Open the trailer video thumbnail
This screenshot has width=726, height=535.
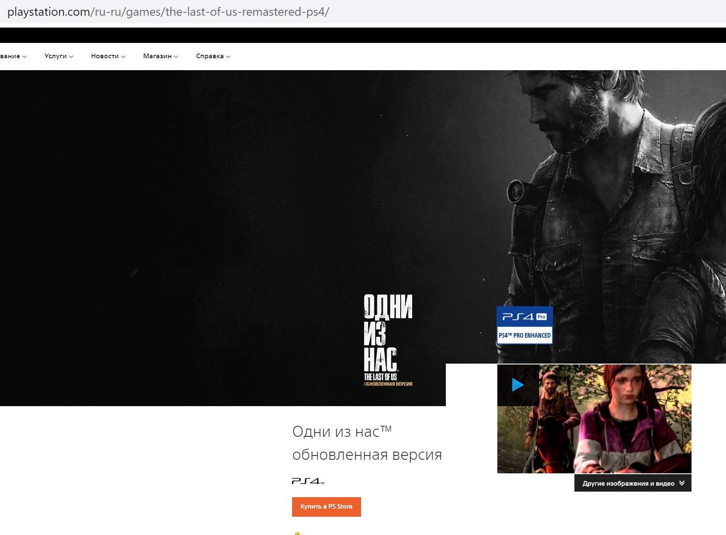pos(594,419)
